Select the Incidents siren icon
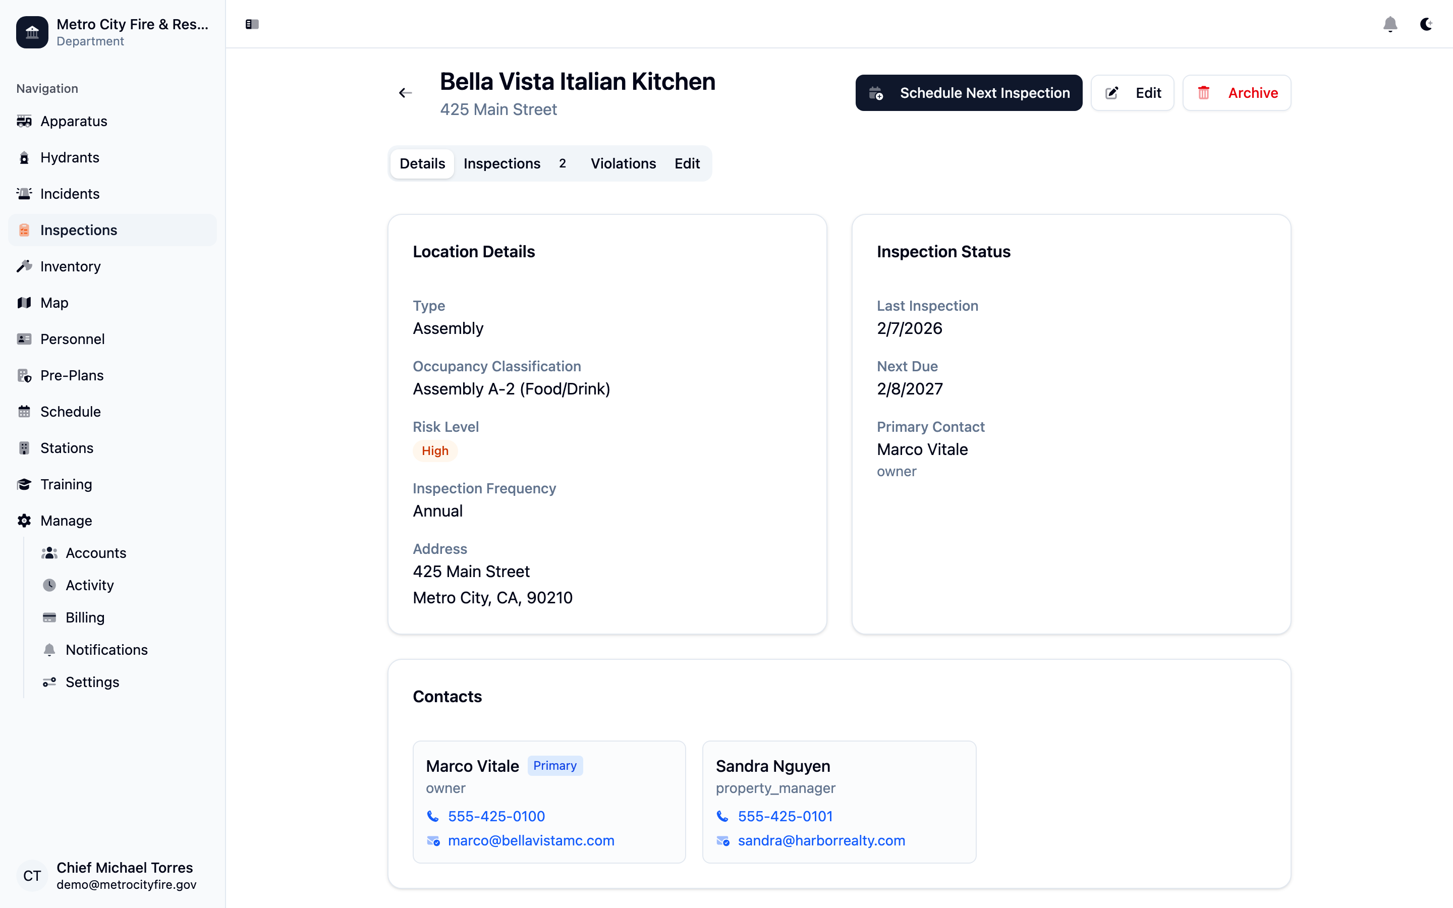This screenshot has height=908, width=1453. click(x=24, y=194)
